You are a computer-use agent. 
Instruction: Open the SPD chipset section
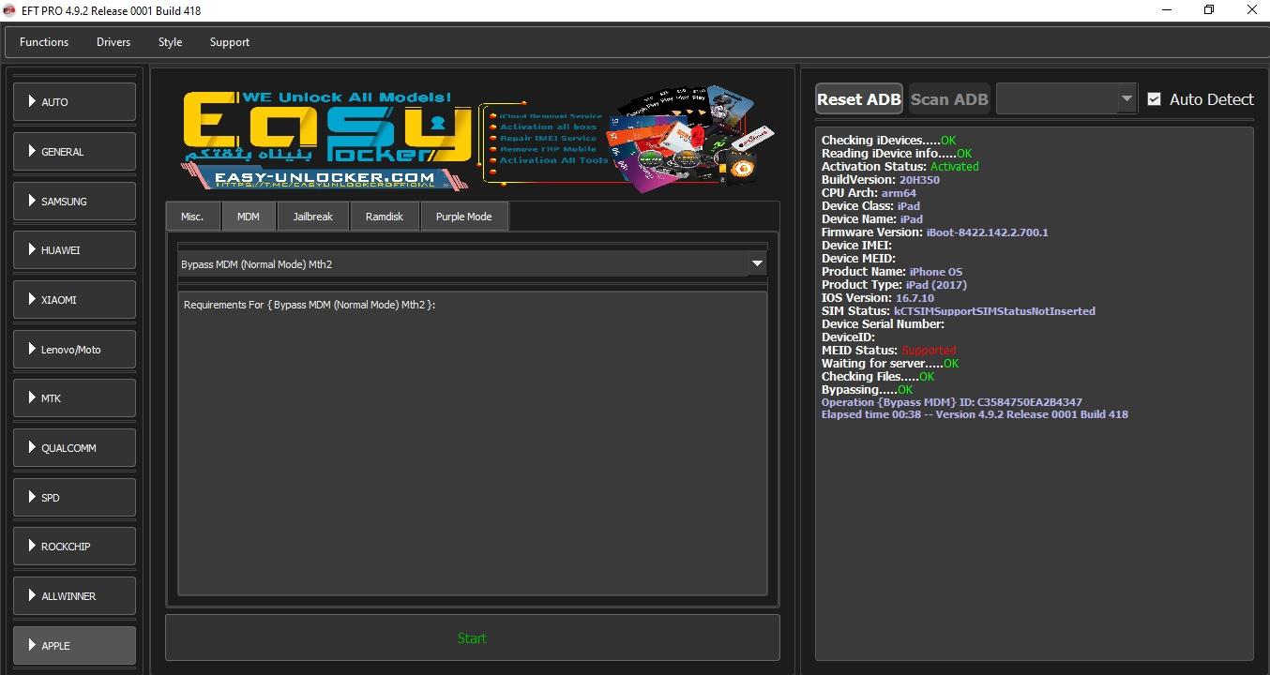tap(75, 498)
